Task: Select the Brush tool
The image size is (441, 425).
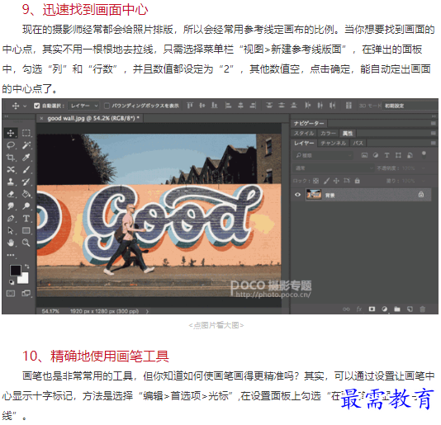Action: [26, 169]
